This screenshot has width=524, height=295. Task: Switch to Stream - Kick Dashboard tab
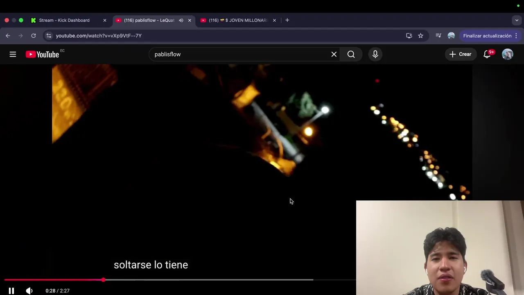[x=64, y=20]
